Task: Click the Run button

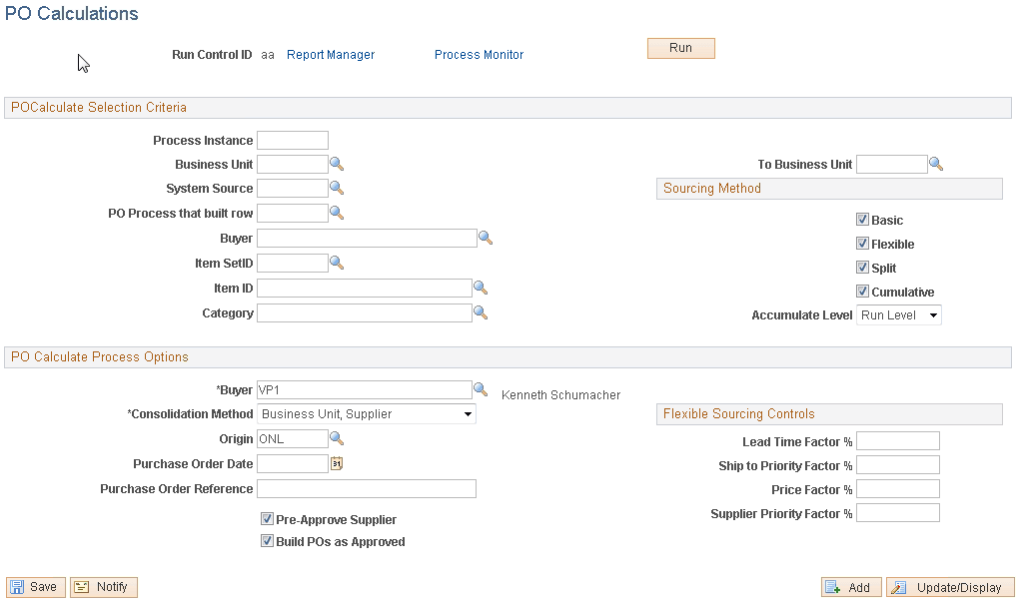Action: (680, 47)
